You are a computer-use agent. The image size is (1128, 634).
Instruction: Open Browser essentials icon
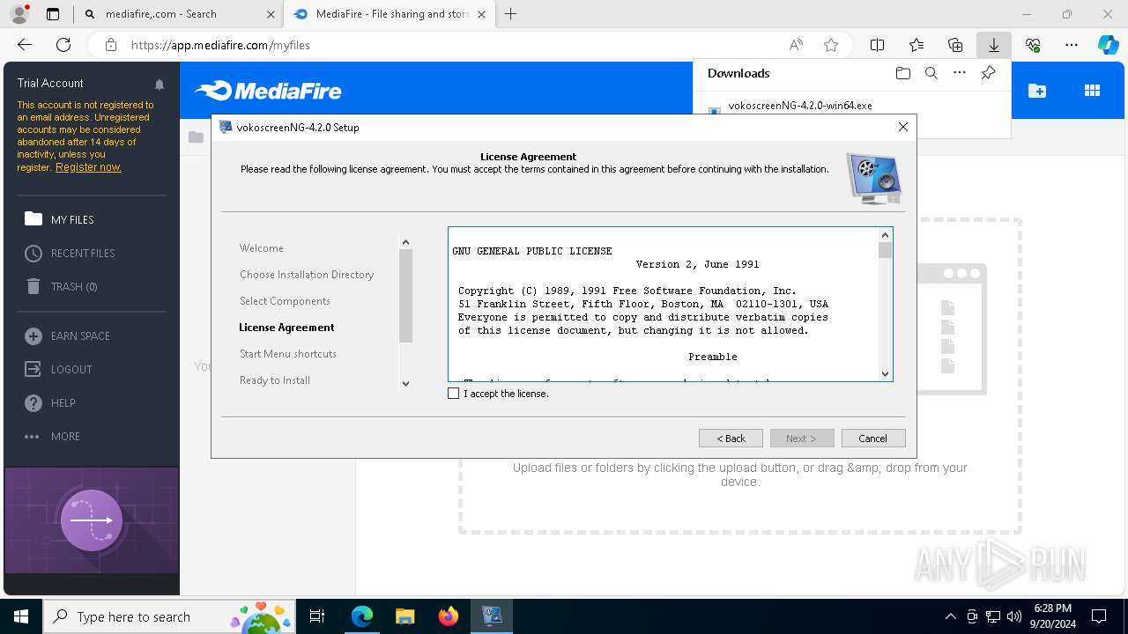[x=1033, y=45]
